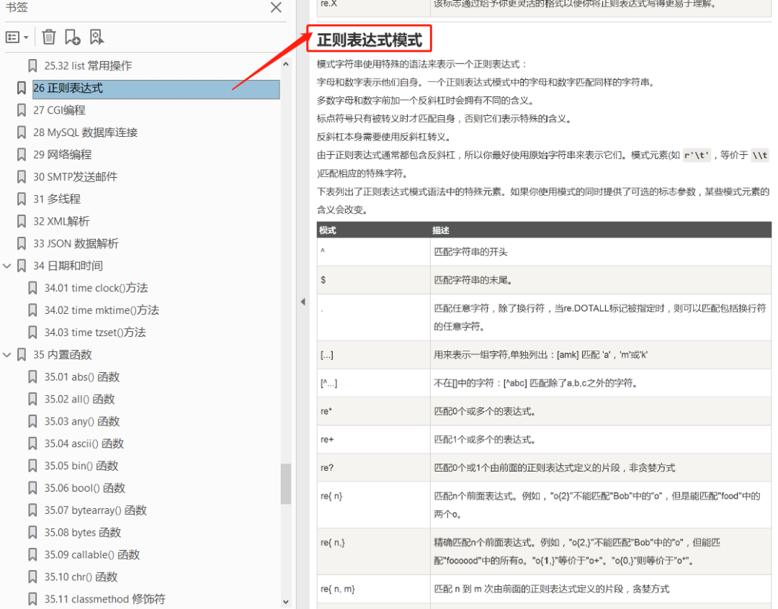
Task: Click bookmark icon beside 30 SMTP发送邮件
Action: [22, 177]
